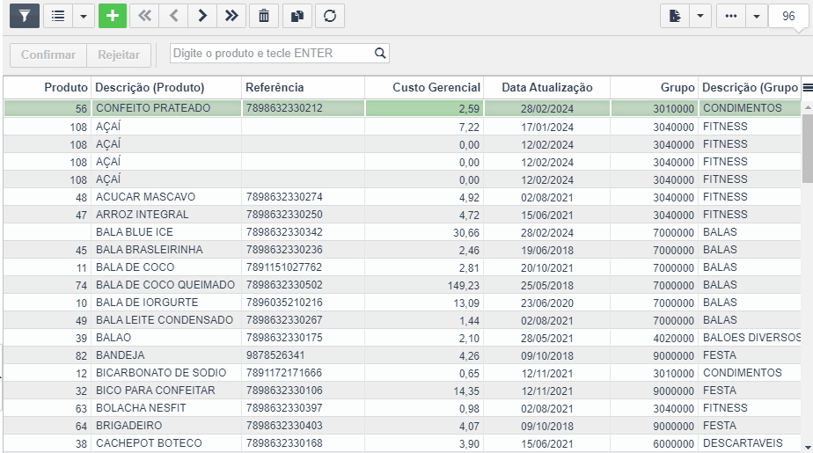Select the BOLACHA NESFIT row
813x453 pixels.
coord(402,408)
